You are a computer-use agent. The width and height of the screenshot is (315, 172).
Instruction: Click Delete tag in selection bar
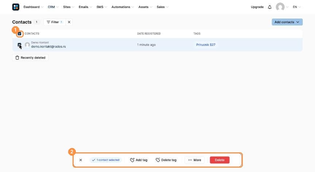pyautogui.click(x=166, y=160)
